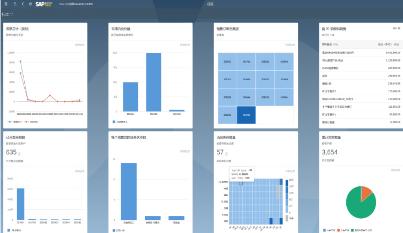Select the tallest bar in 未清机会价值 chart

[x=154, y=82]
